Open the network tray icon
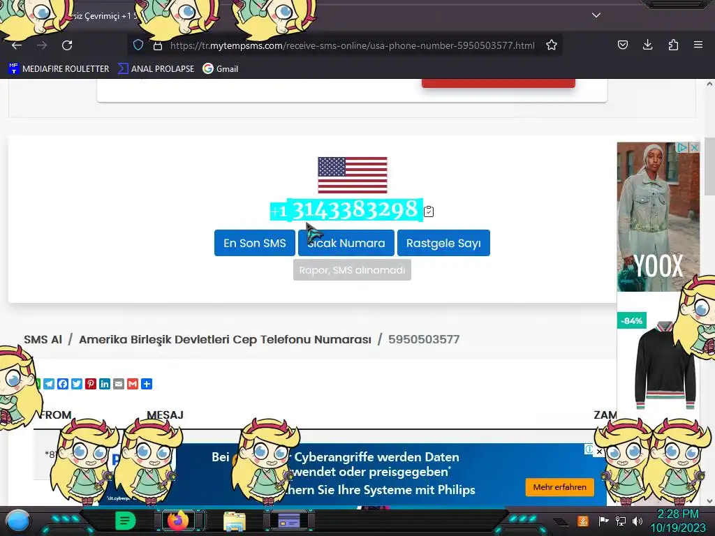This screenshot has width=715, height=536. tap(620, 521)
